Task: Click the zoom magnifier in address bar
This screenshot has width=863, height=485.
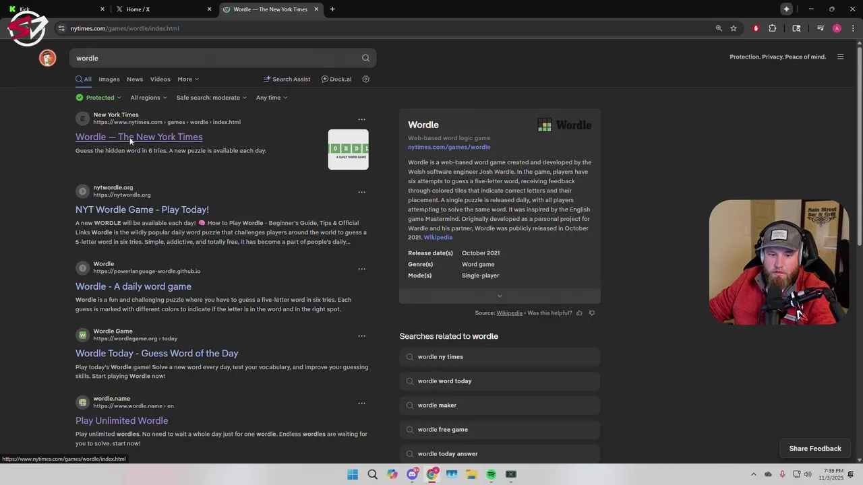Action: coord(719,28)
